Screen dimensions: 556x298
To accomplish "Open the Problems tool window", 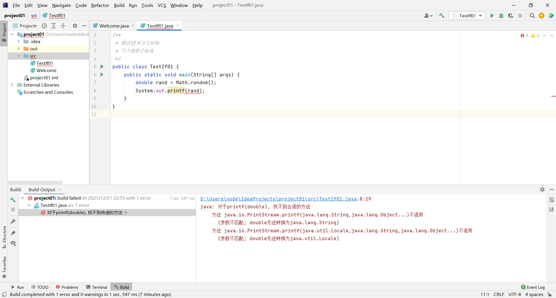I will coord(67,287).
